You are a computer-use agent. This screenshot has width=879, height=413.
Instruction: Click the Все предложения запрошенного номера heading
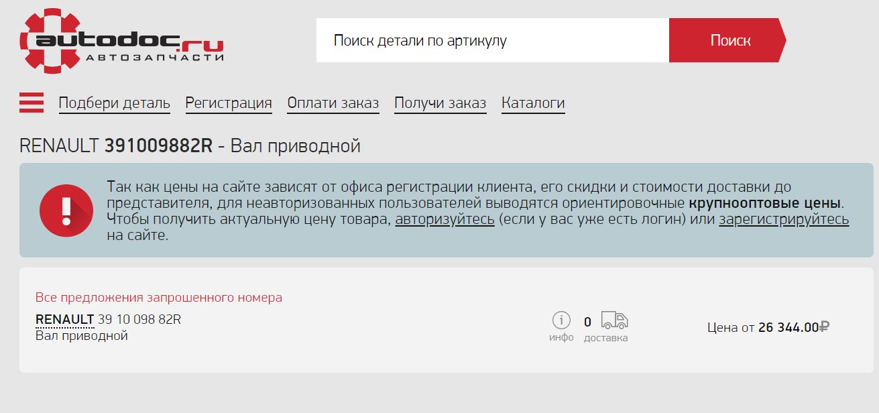159,298
